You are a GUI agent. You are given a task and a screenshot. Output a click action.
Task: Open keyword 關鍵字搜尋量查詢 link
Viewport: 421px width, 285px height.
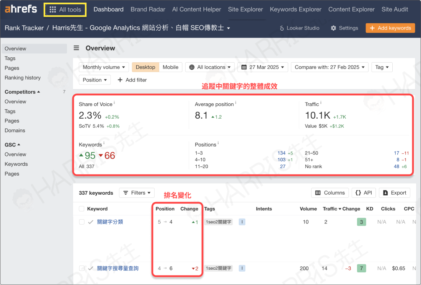pyautogui.click(x=117, y=269)
